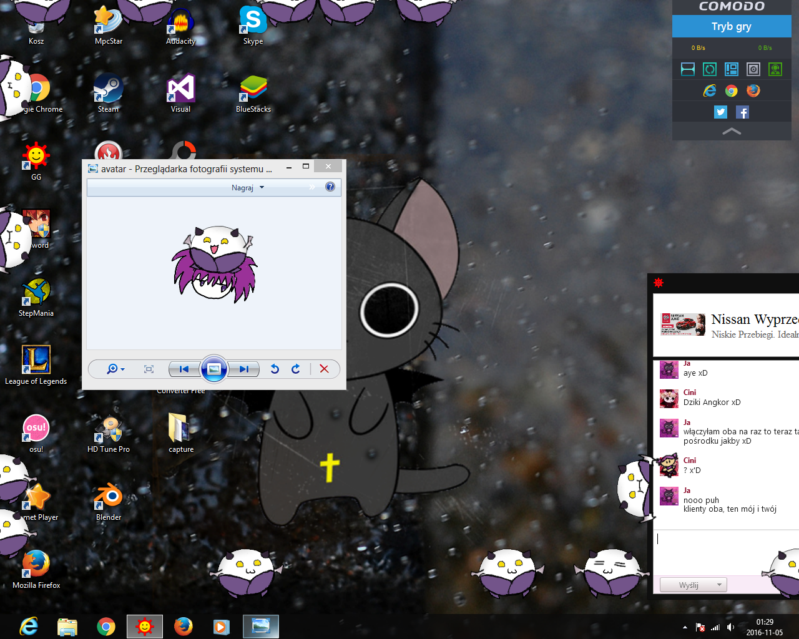Open the Skype desktop shortcut
This screenshot has height=639, width=799.
[253, 24]
